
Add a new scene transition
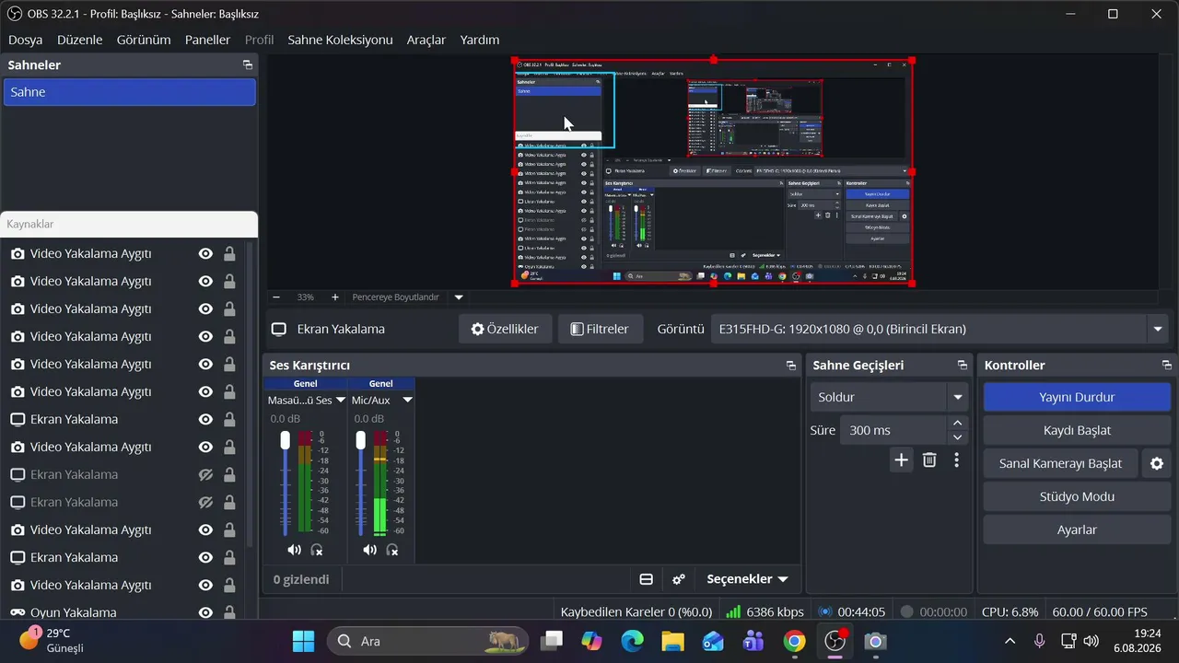click(x=901, y=459)
